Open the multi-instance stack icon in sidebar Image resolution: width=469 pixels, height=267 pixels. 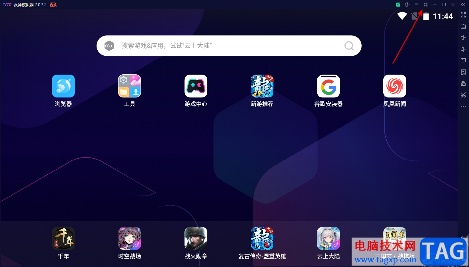(463, 83)
